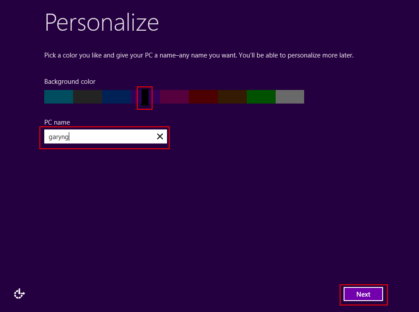Image resolution: width=419 pixels, height=312 pixels.
Task: Select the magenta background color swatch
Action: point(174,97)
